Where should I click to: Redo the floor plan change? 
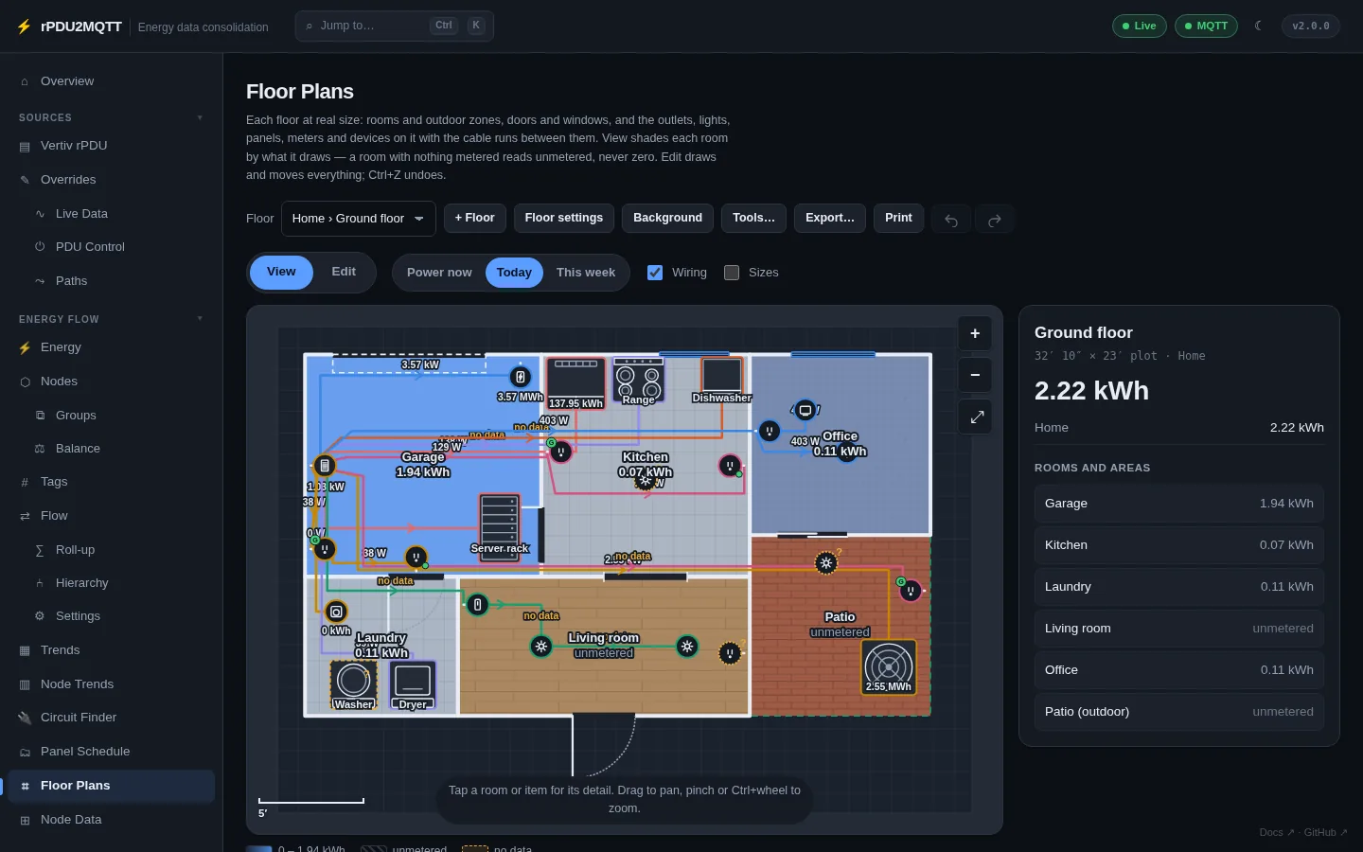click(x=994, y=220)
